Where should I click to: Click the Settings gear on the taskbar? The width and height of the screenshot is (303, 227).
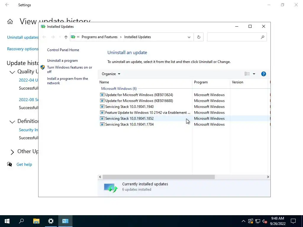[51, 221]
